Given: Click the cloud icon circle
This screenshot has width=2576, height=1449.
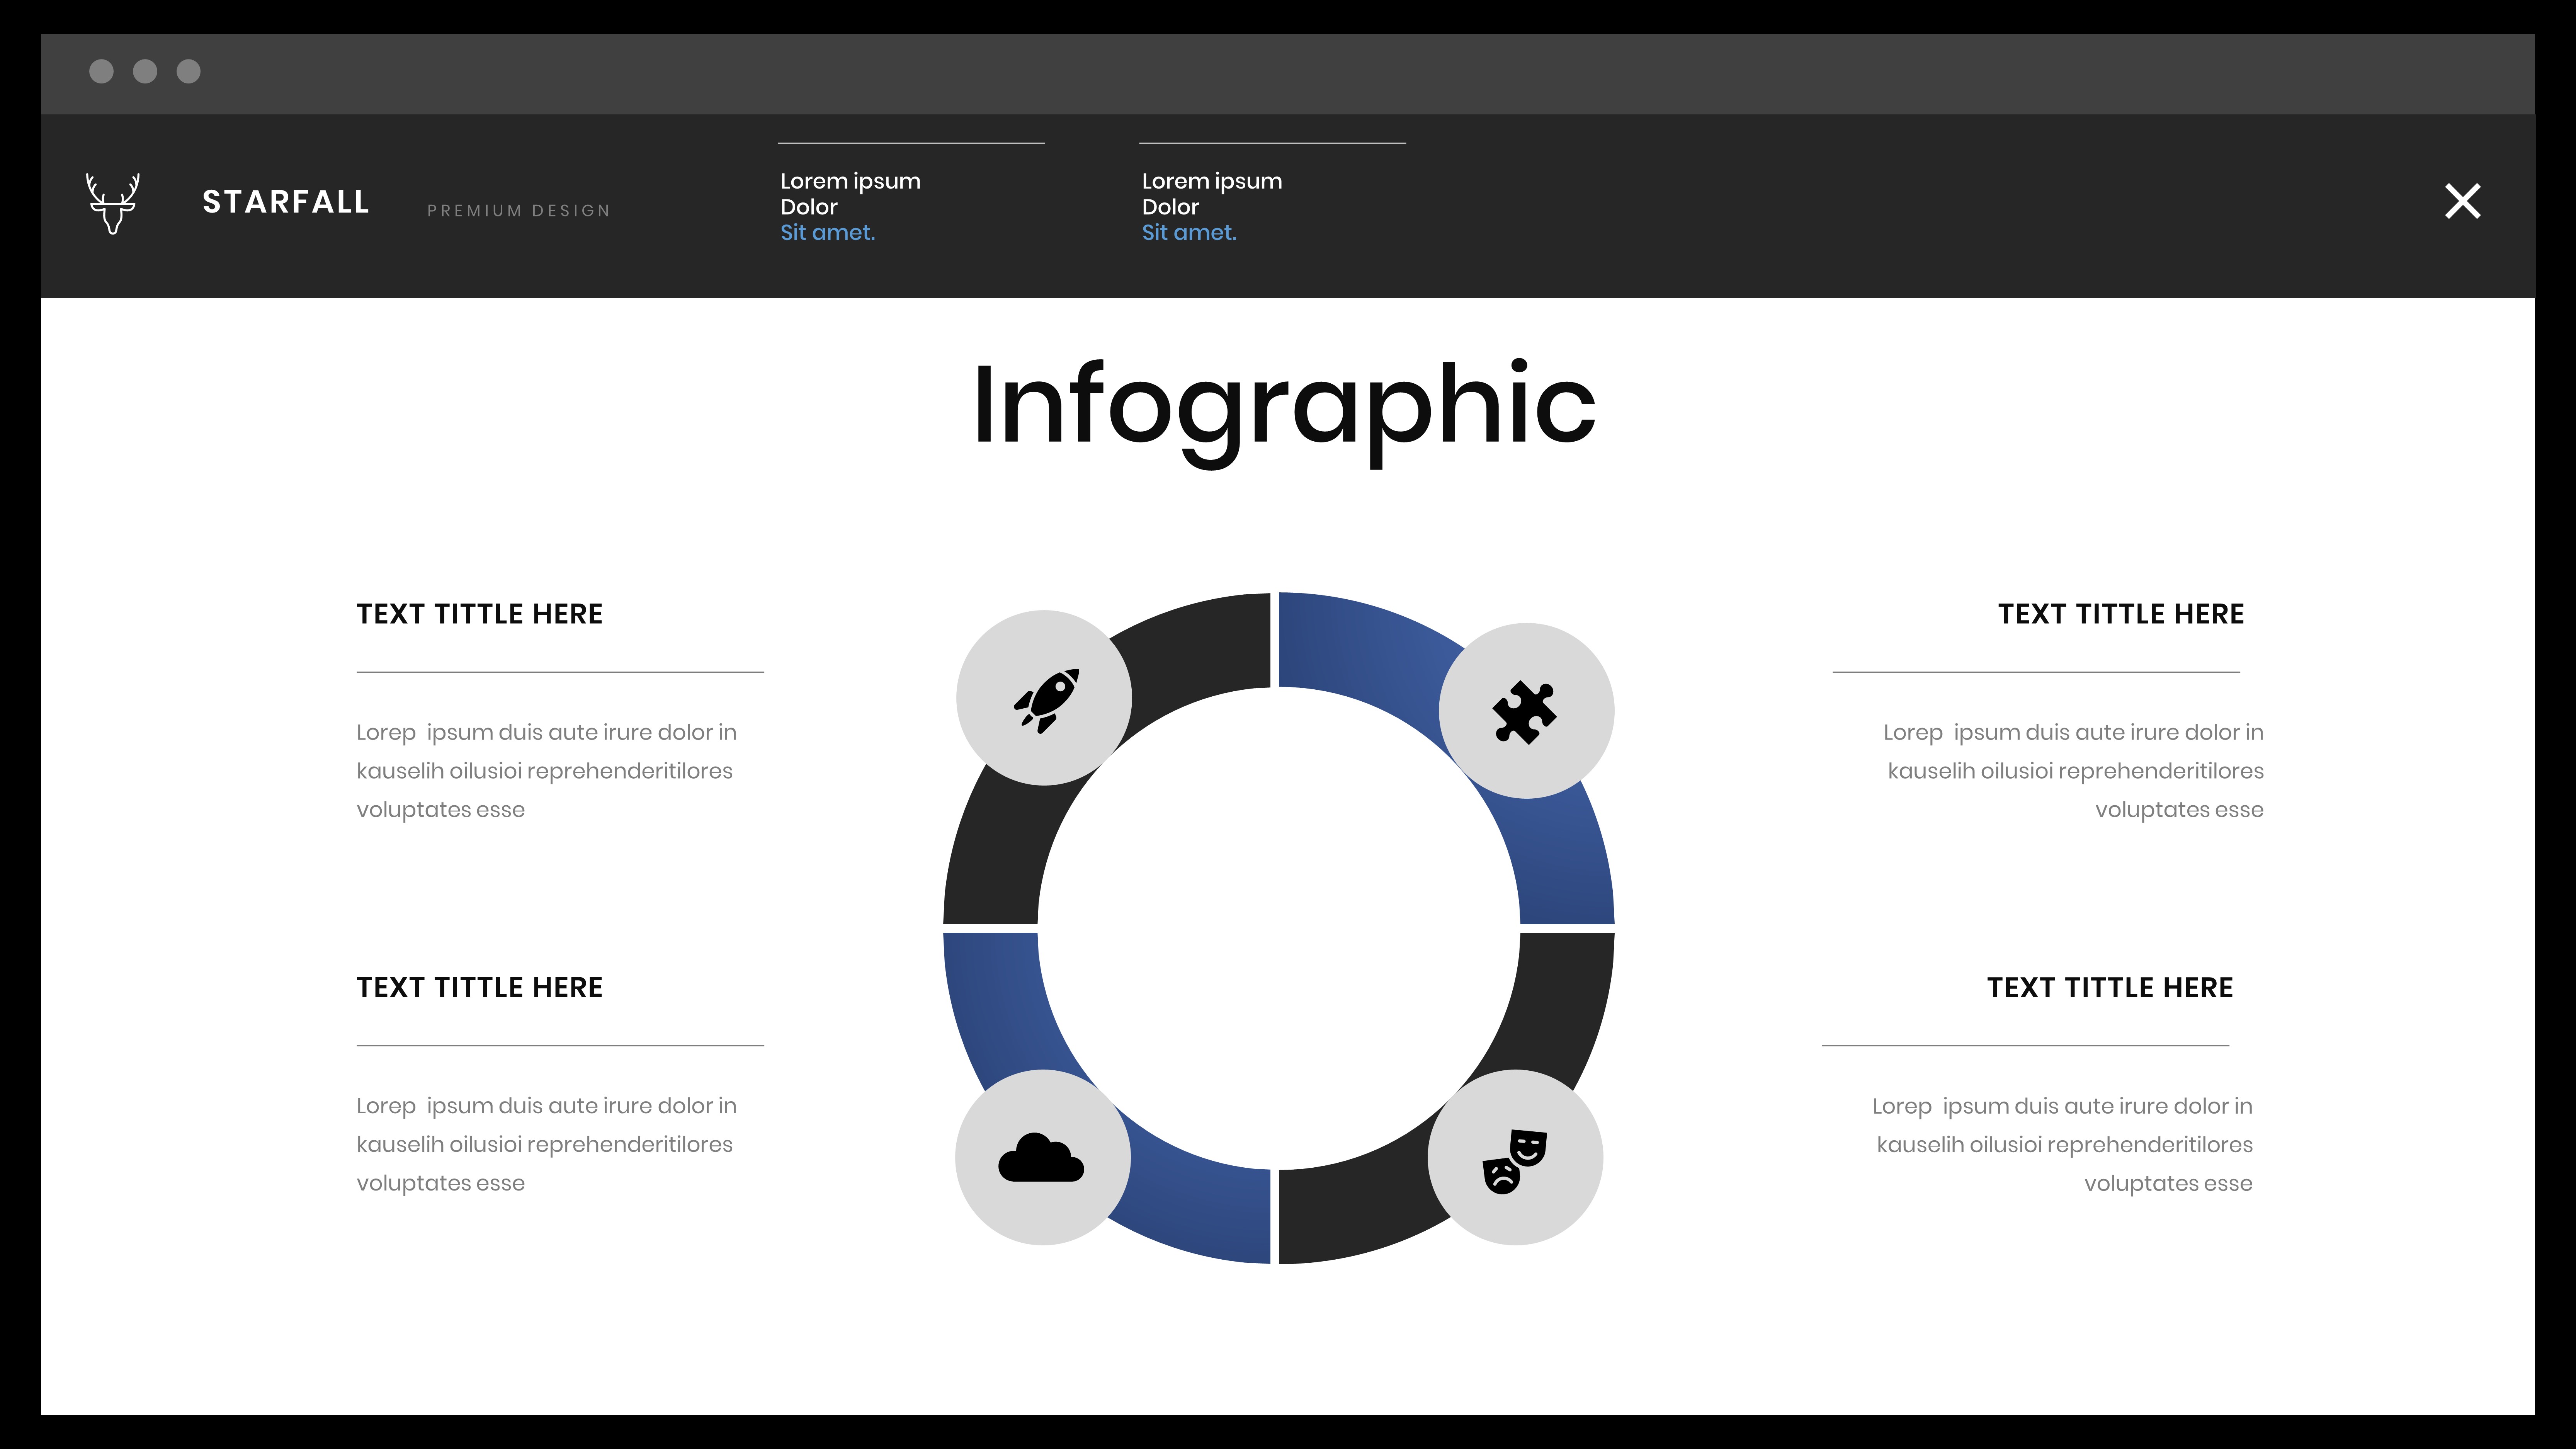Looking at the screenshot, I should pos(1042,1157).
